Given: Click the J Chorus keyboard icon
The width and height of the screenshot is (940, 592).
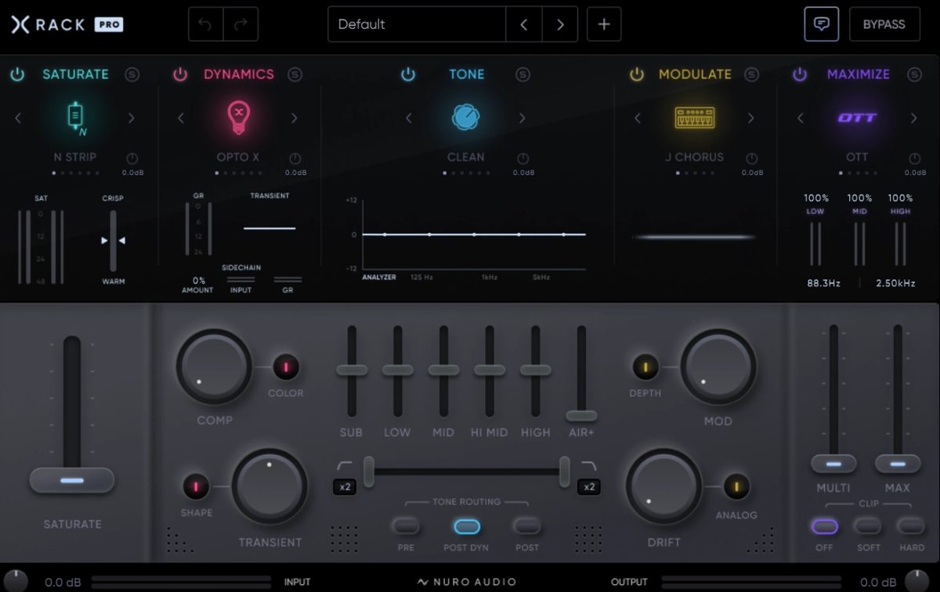Looking at the screenshot, I should 695,118.
